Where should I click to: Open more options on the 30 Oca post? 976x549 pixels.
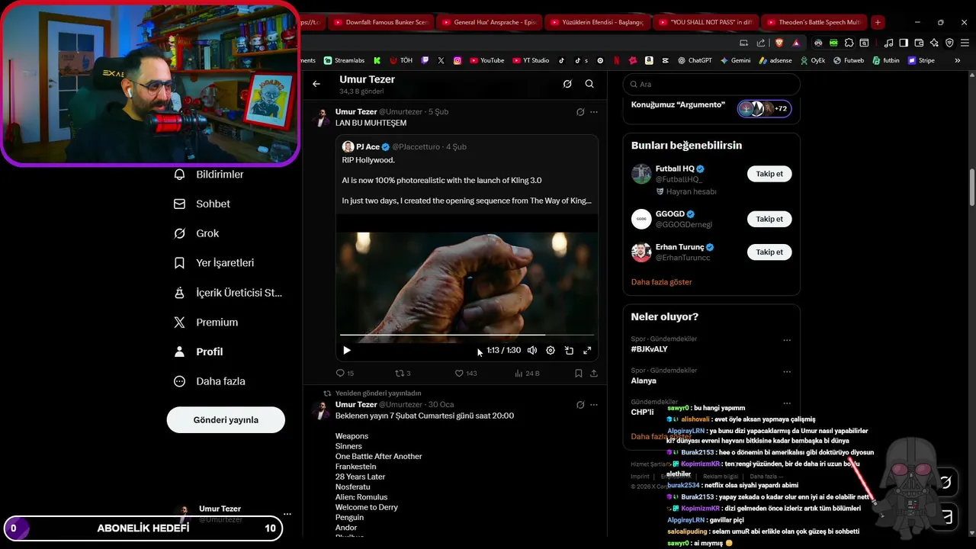(594, 405)
